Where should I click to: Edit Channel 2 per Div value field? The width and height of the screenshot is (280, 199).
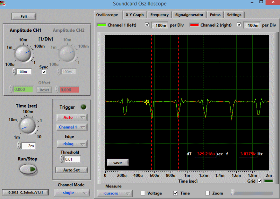252,25
